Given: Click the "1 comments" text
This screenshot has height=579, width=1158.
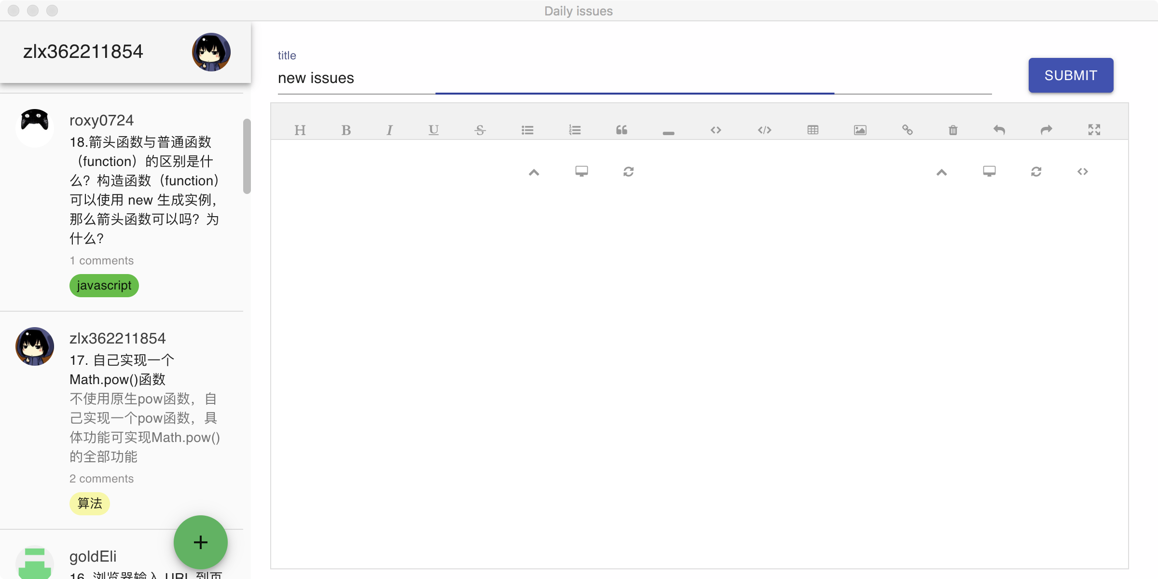Looking at the screenshot, I should (101, 261).
